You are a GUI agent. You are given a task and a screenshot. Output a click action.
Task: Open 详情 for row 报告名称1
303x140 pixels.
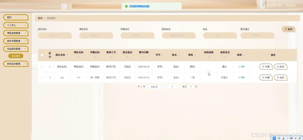[266, 67]
